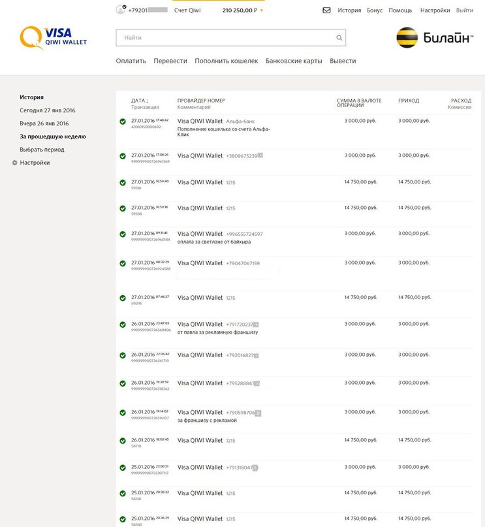Click the История heading in sidebar
Screen dimensions: 485x527
pyautogui.click(x=31, y=97)
